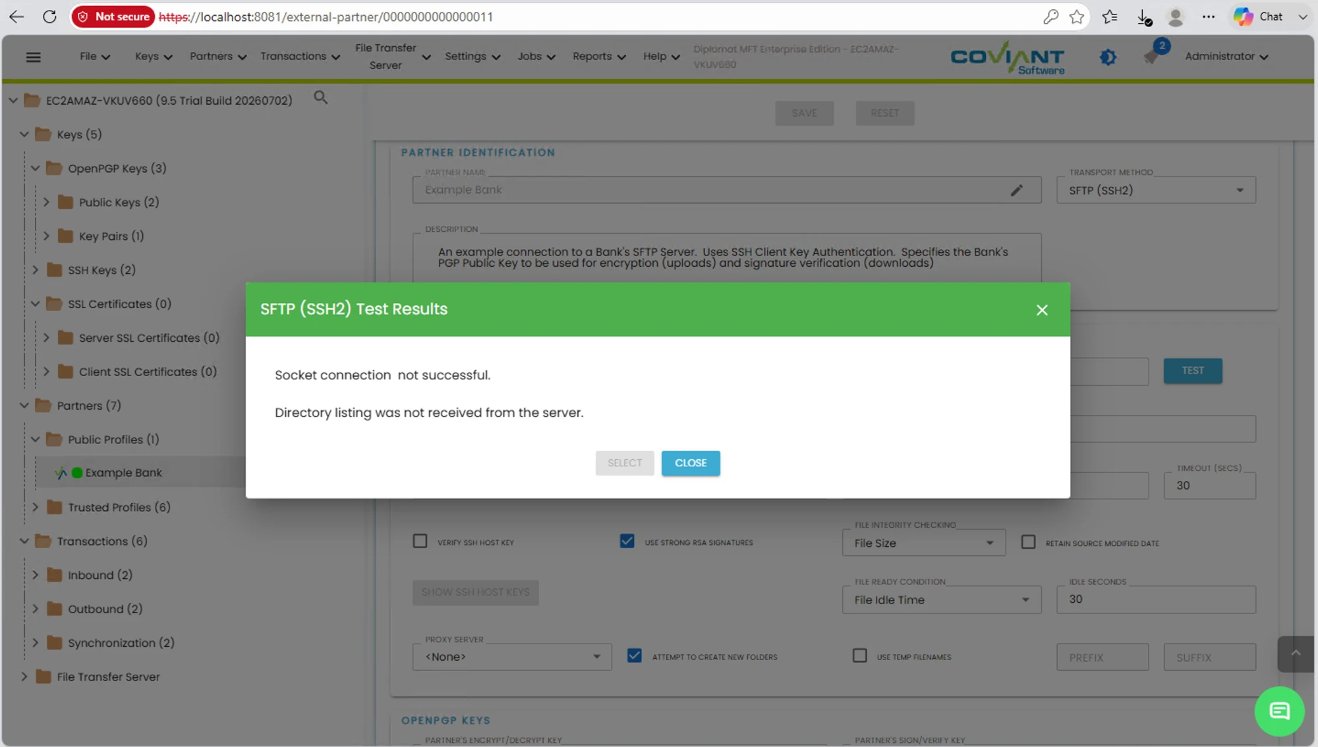Open the File Transfer Server menu
This screenshot has height=747, width=1318.
click(393, 57)
